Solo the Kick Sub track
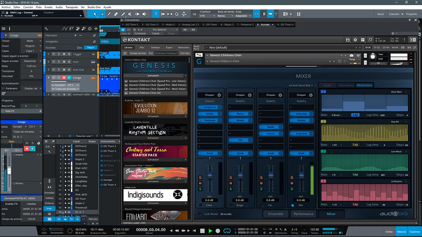Image resolution: width=422 pixels, height=237 pixels. (x=58, y=70)
